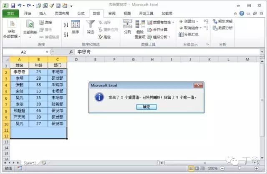Click the horizontal scrollbar track
This screenshot has width=267, height=174.
coord(204,163)
